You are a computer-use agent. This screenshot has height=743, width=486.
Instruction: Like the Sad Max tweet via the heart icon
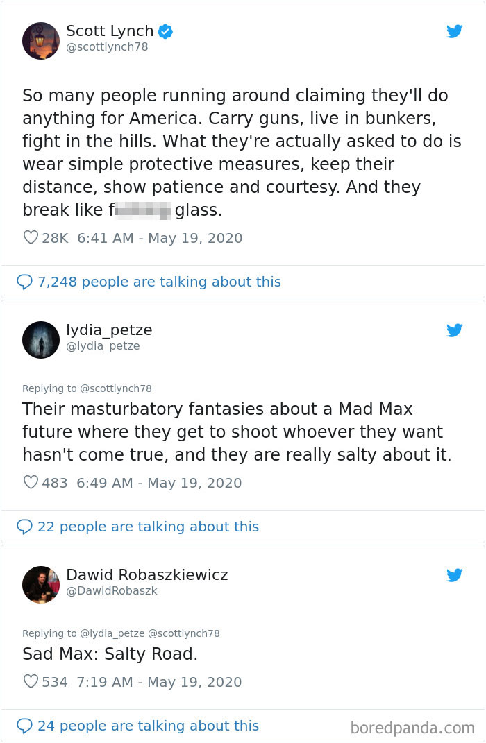pos(31,682)
